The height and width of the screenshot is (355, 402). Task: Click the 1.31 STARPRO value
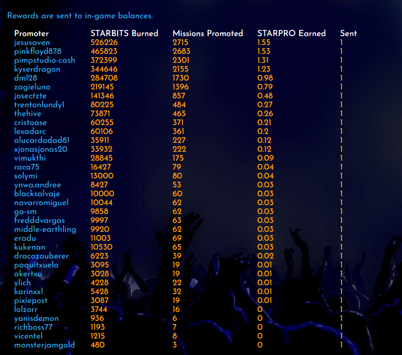[x=263, y=60]
